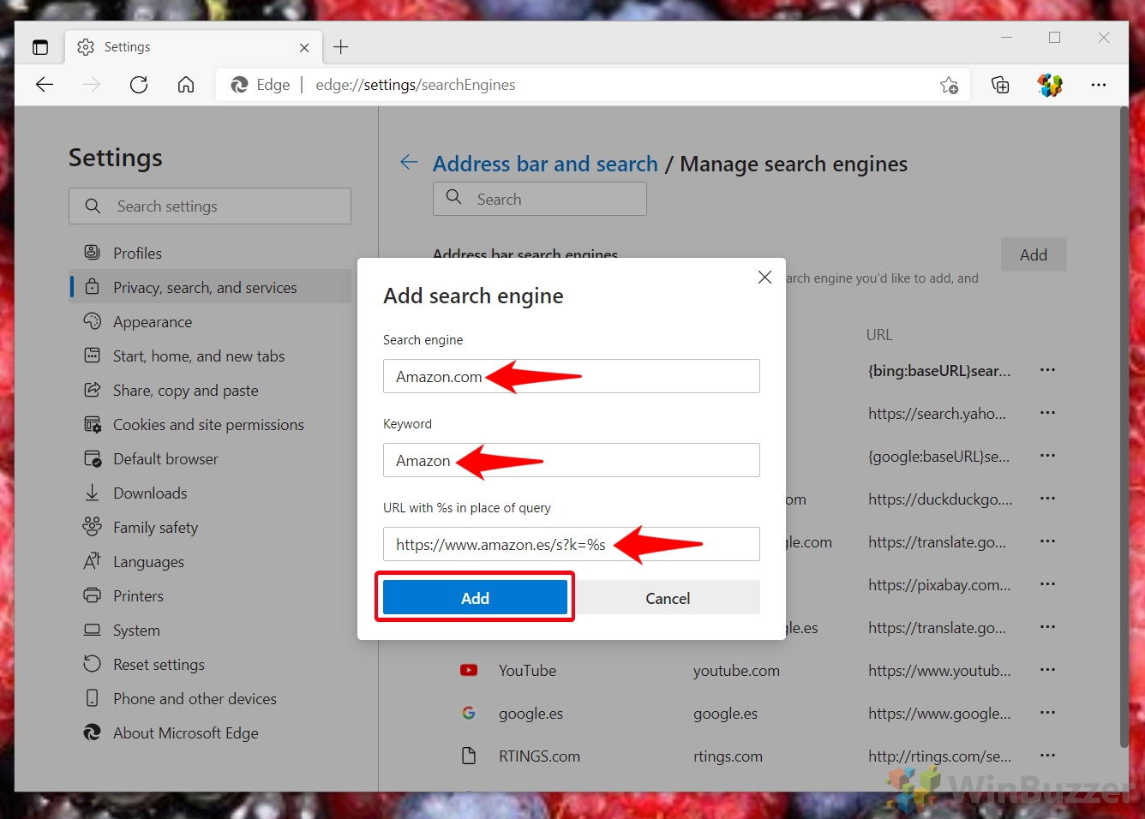Open System settings
The height and width of the screenshot is (819, 1145).
click(210, 631)
